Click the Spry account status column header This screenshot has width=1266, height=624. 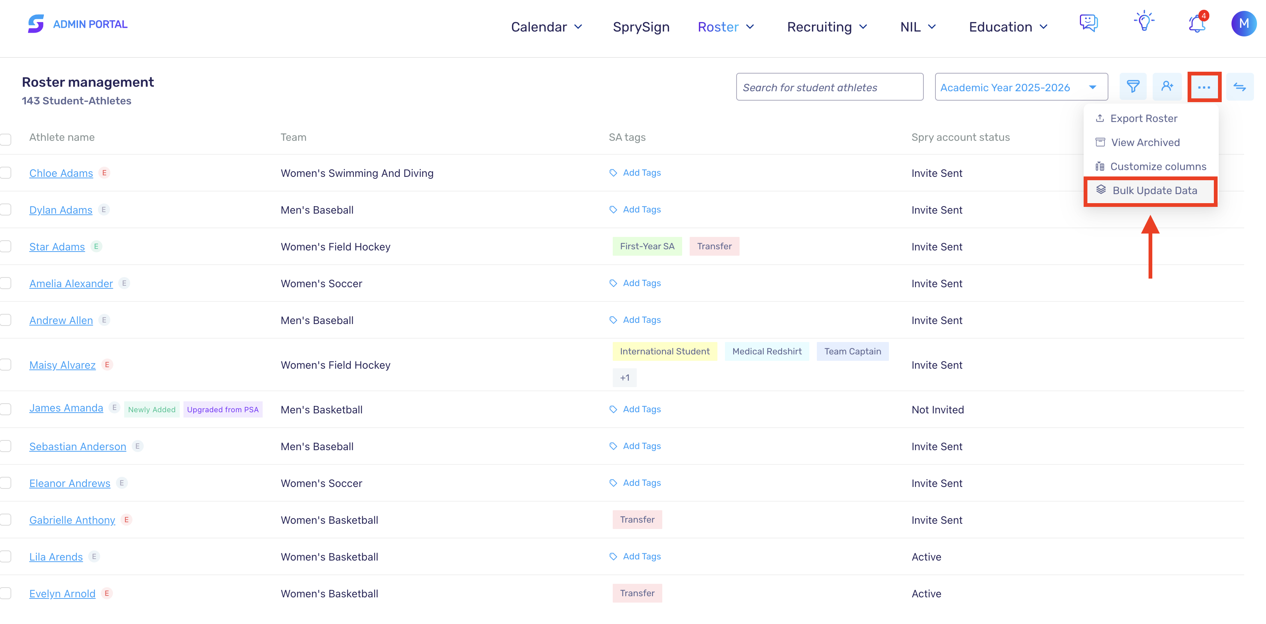[x=961, y=137]
